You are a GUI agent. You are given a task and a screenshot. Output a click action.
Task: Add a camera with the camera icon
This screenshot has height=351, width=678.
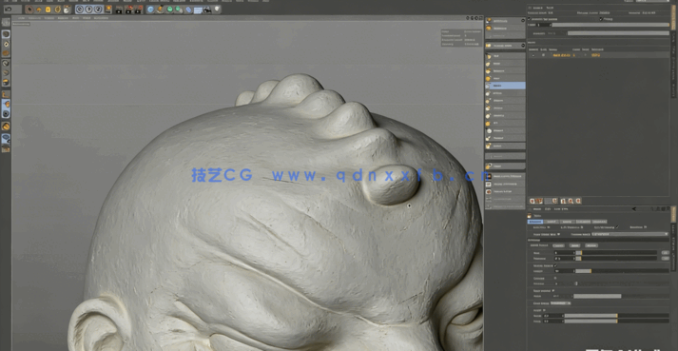207,10
